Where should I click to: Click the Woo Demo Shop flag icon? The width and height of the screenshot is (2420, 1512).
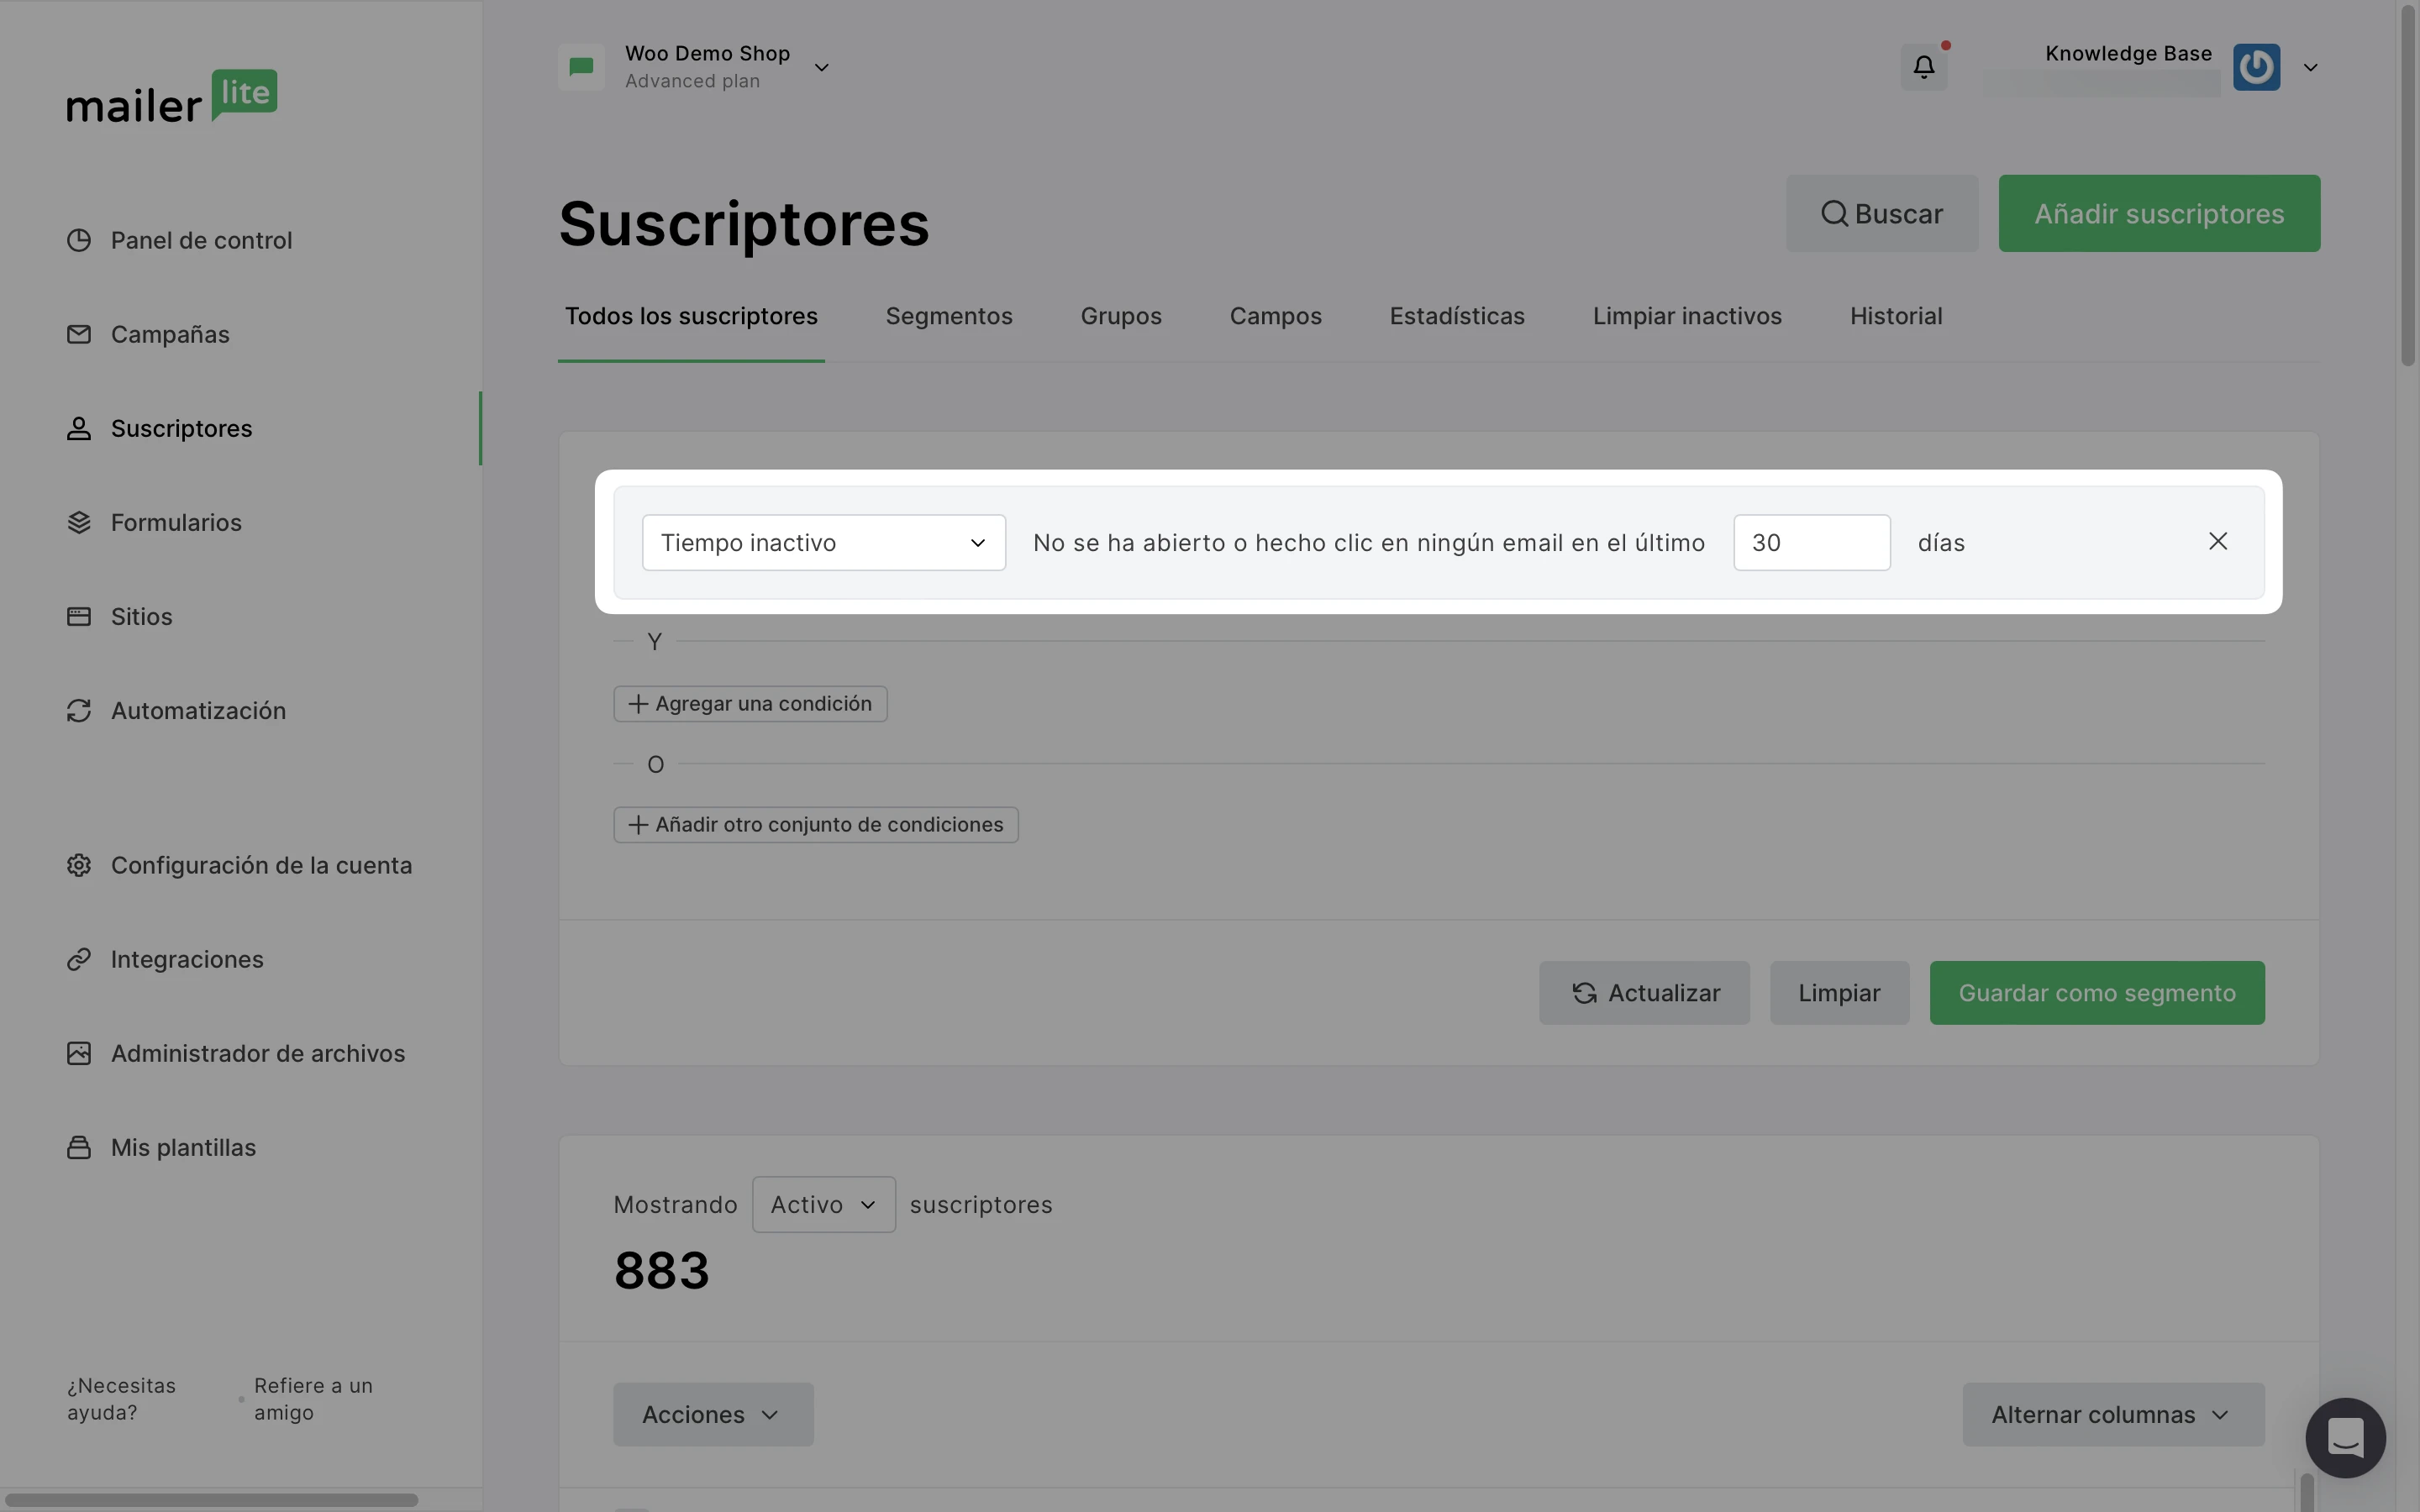pyautogui.click(x=581, y=67)
